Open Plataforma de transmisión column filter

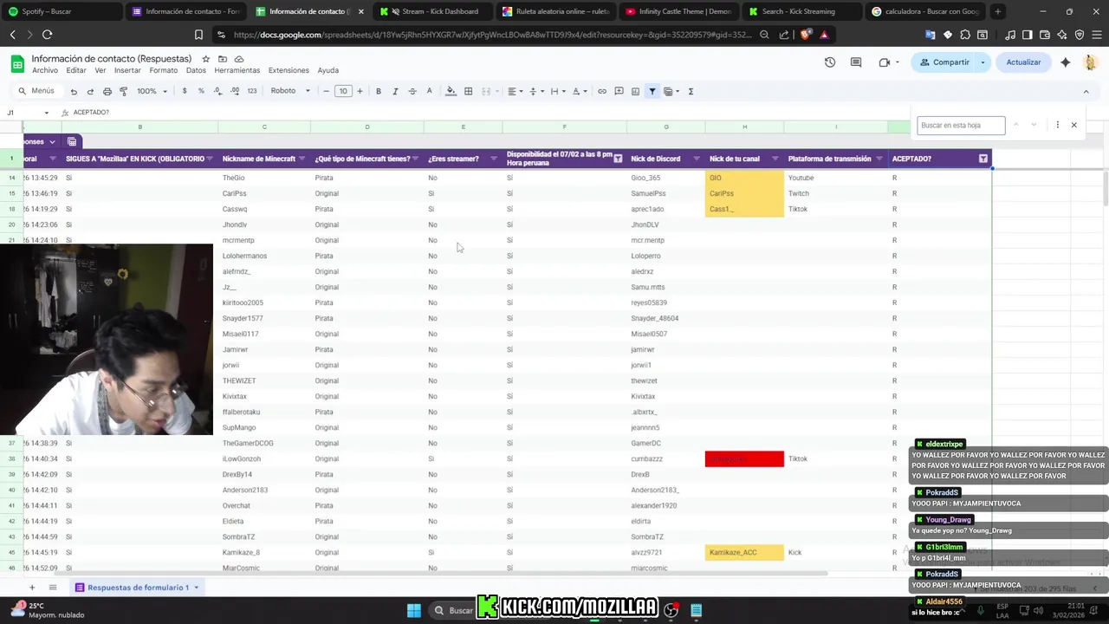879,159
